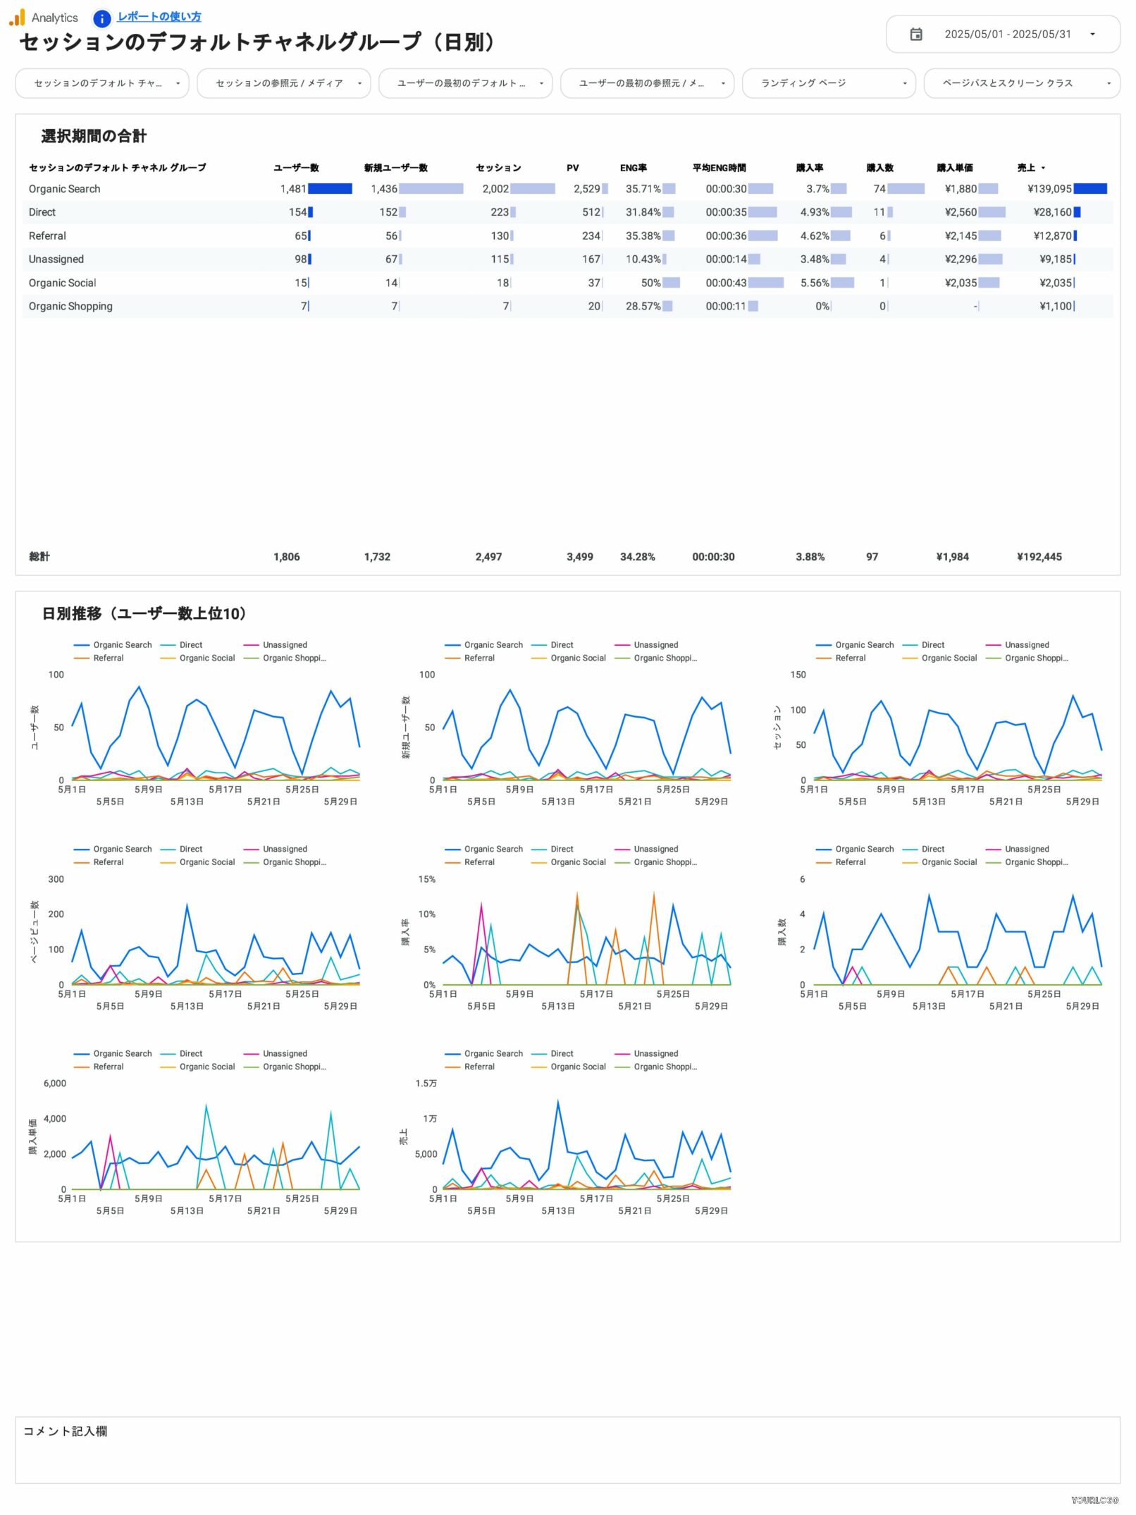Click the calendar icon in date picker
The width and height of the screenshot is (1136, 1515).
(916, 35)
